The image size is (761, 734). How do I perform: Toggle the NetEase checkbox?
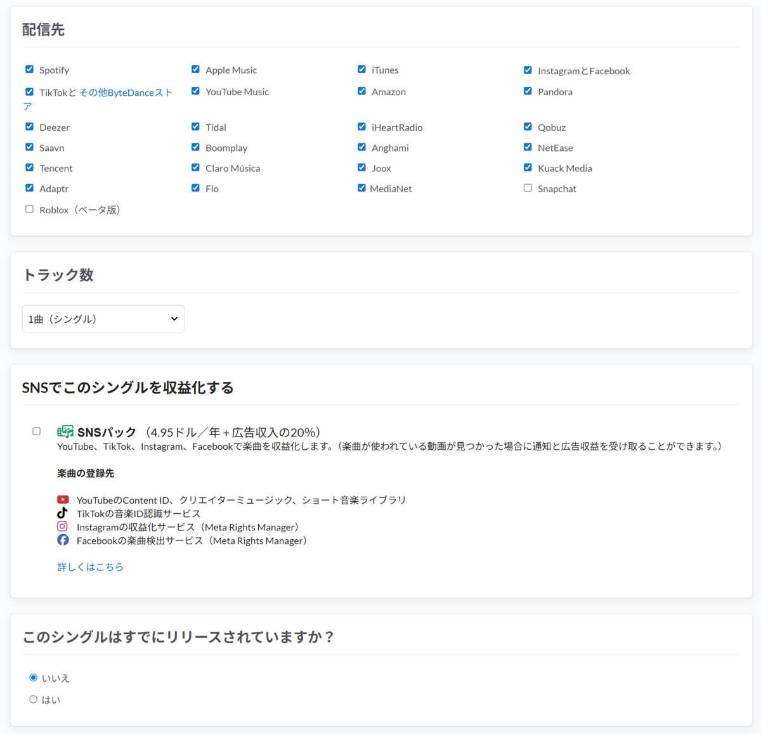click(528, 147)
